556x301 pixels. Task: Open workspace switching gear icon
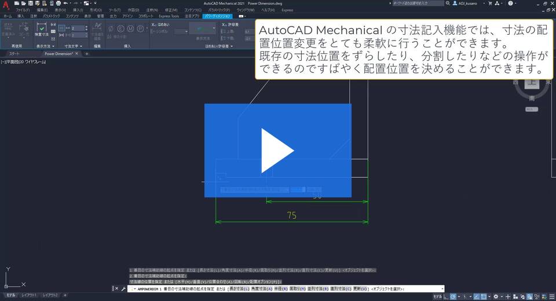(x=496, y=297)
